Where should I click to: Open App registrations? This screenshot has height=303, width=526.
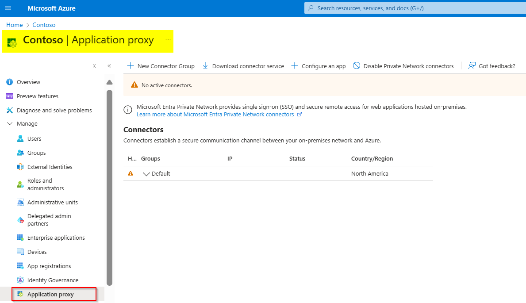[49, 266]
